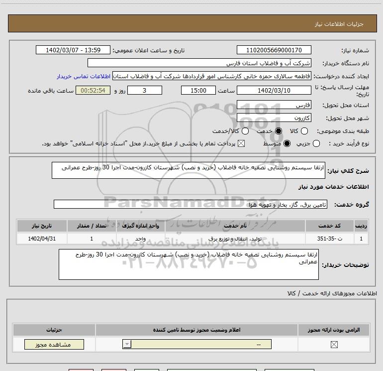This screenshot has height=371, width=383.
Task: Open license status dropdown arrow
Action: tap(127, 344)
